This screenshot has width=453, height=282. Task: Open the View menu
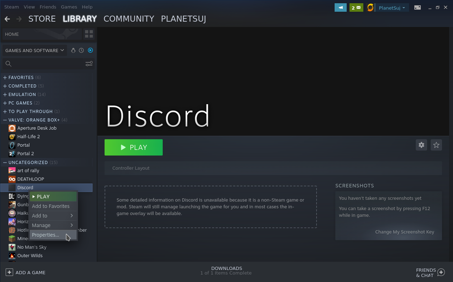tap(29, 7)
